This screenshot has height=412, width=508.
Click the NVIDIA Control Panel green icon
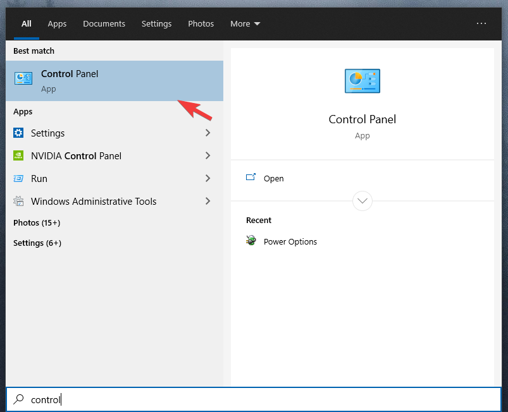point(18,155)
